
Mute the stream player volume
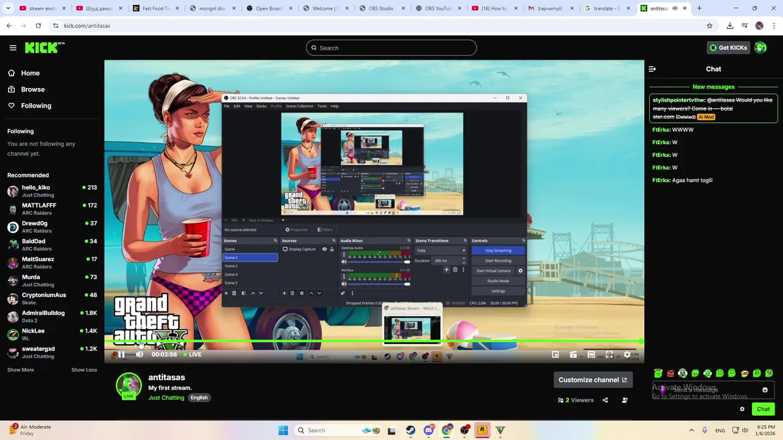139,354
